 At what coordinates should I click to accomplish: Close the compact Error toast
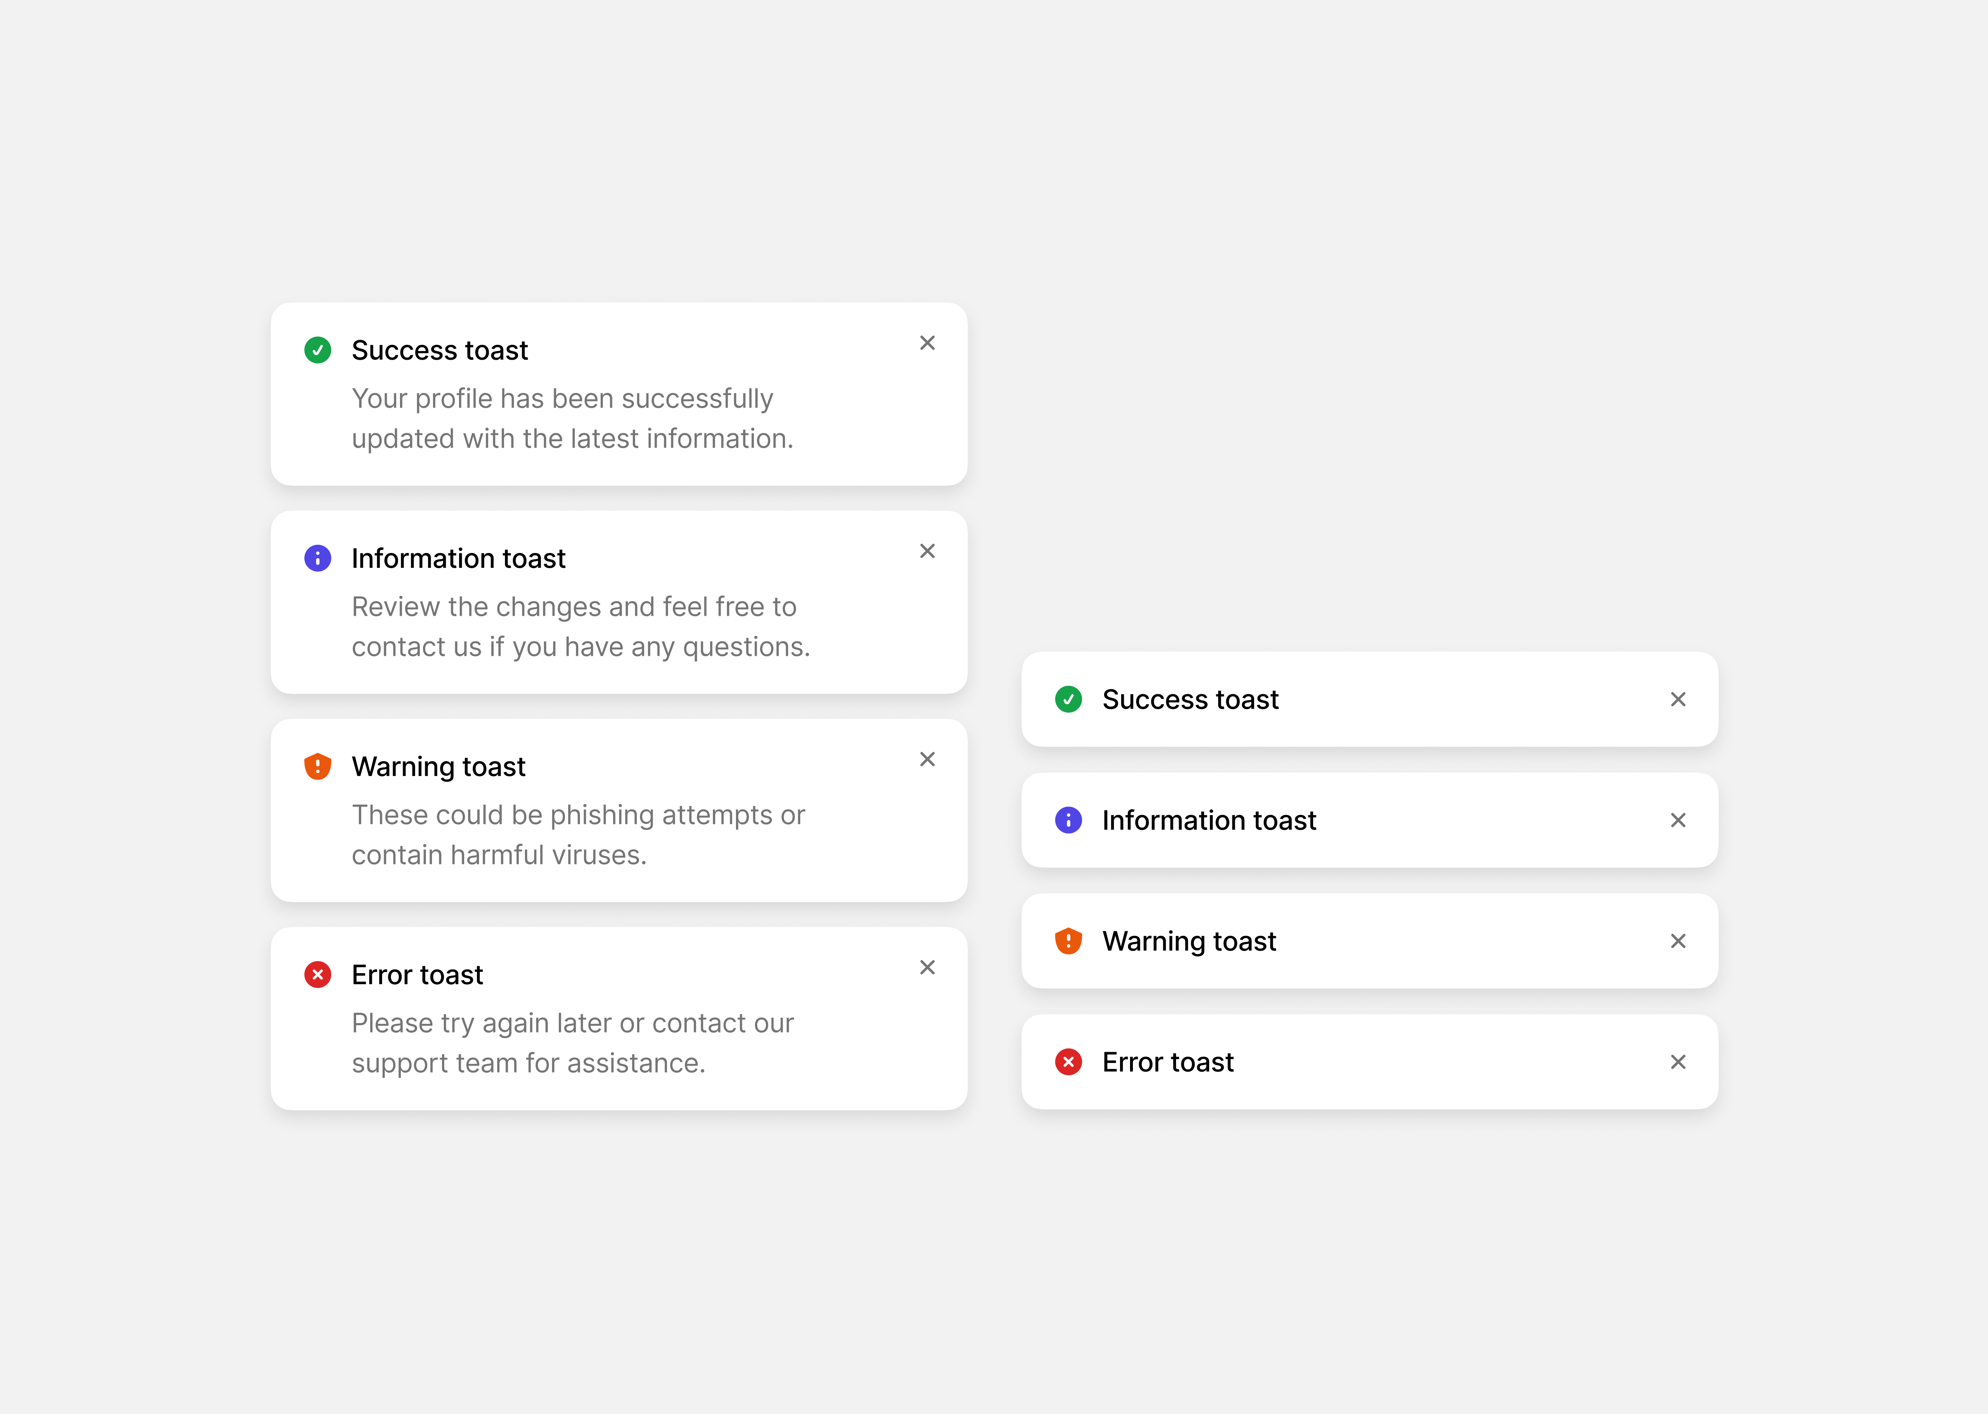pos(1678,1062)
